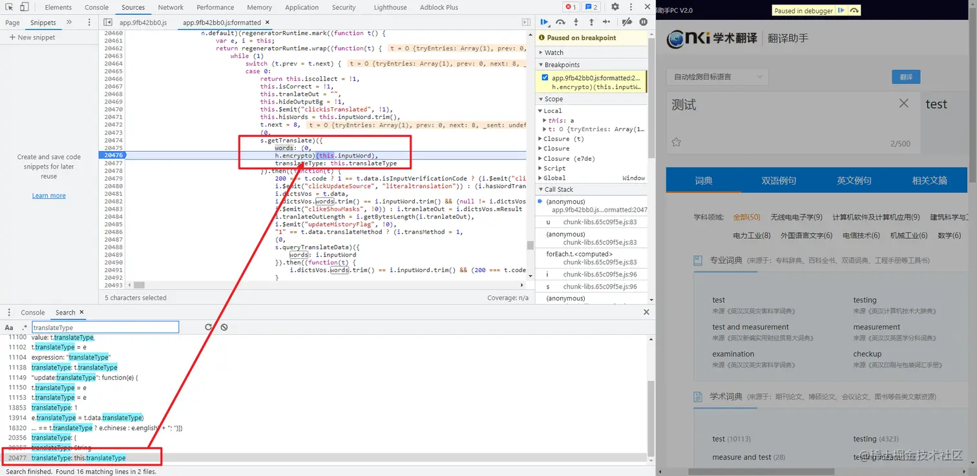Open the Application tab

(x=302, y=8)
